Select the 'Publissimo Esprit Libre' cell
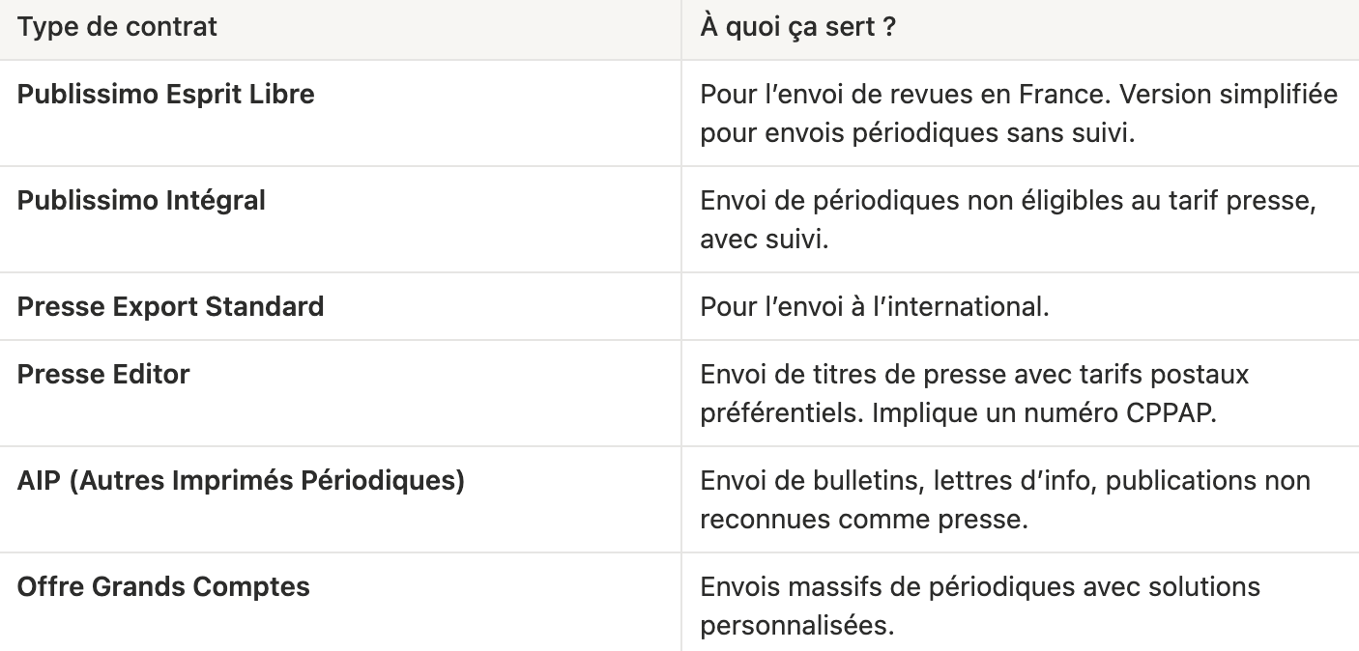1359x651 pixels. 340,113
